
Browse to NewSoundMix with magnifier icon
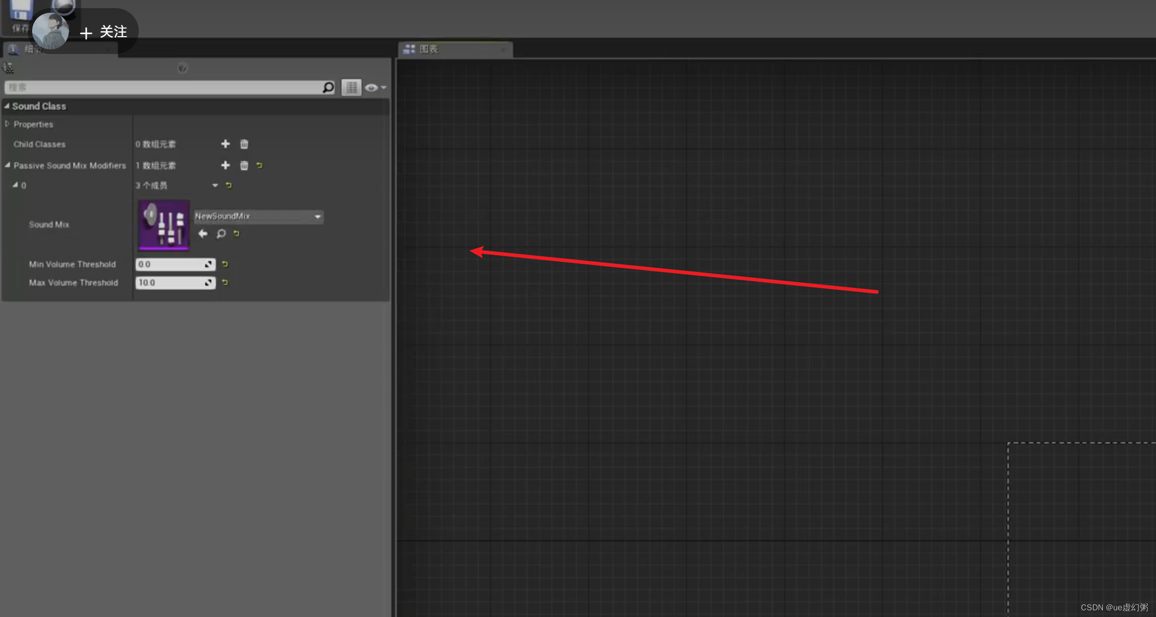[221, 234]
